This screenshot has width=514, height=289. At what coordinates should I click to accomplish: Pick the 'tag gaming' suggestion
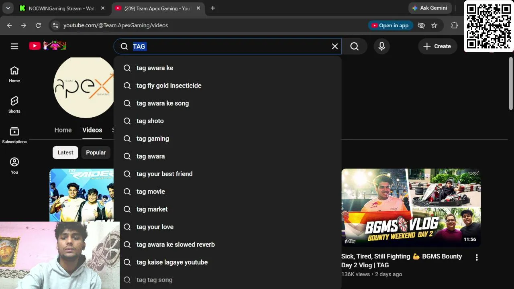228,138
